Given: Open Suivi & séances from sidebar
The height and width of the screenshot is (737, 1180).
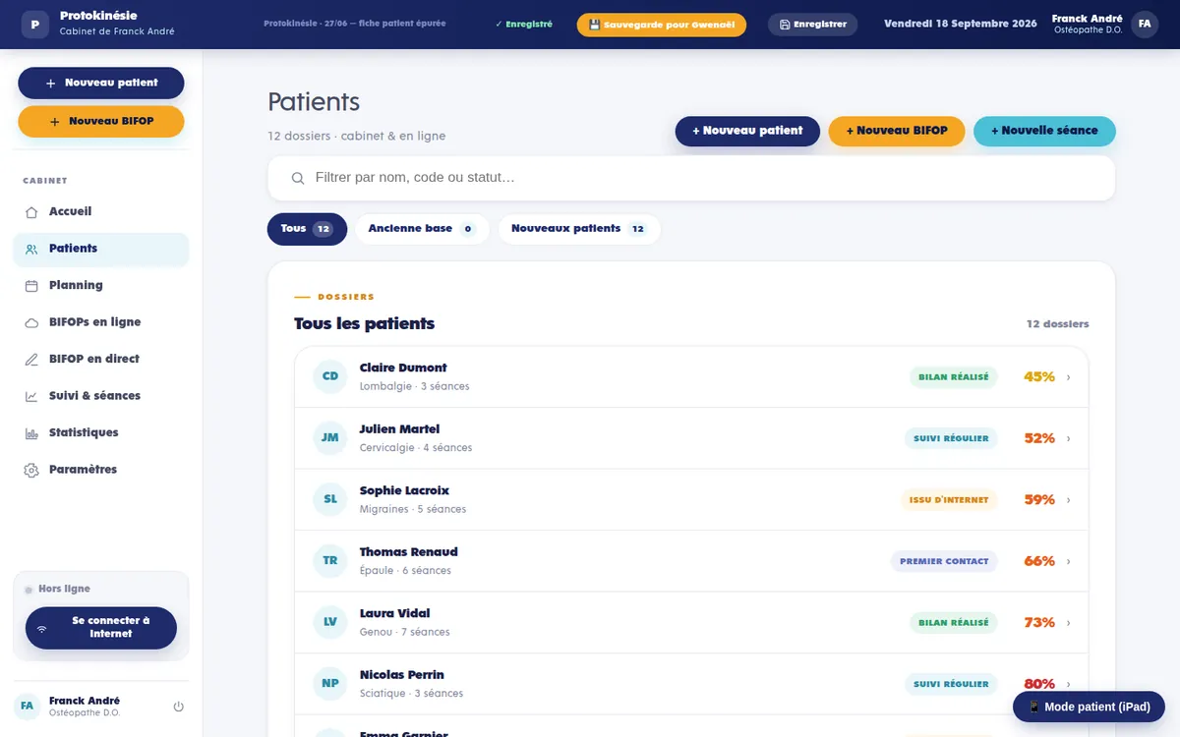Looking at the screenshot, I should click(x=100, y=396).
